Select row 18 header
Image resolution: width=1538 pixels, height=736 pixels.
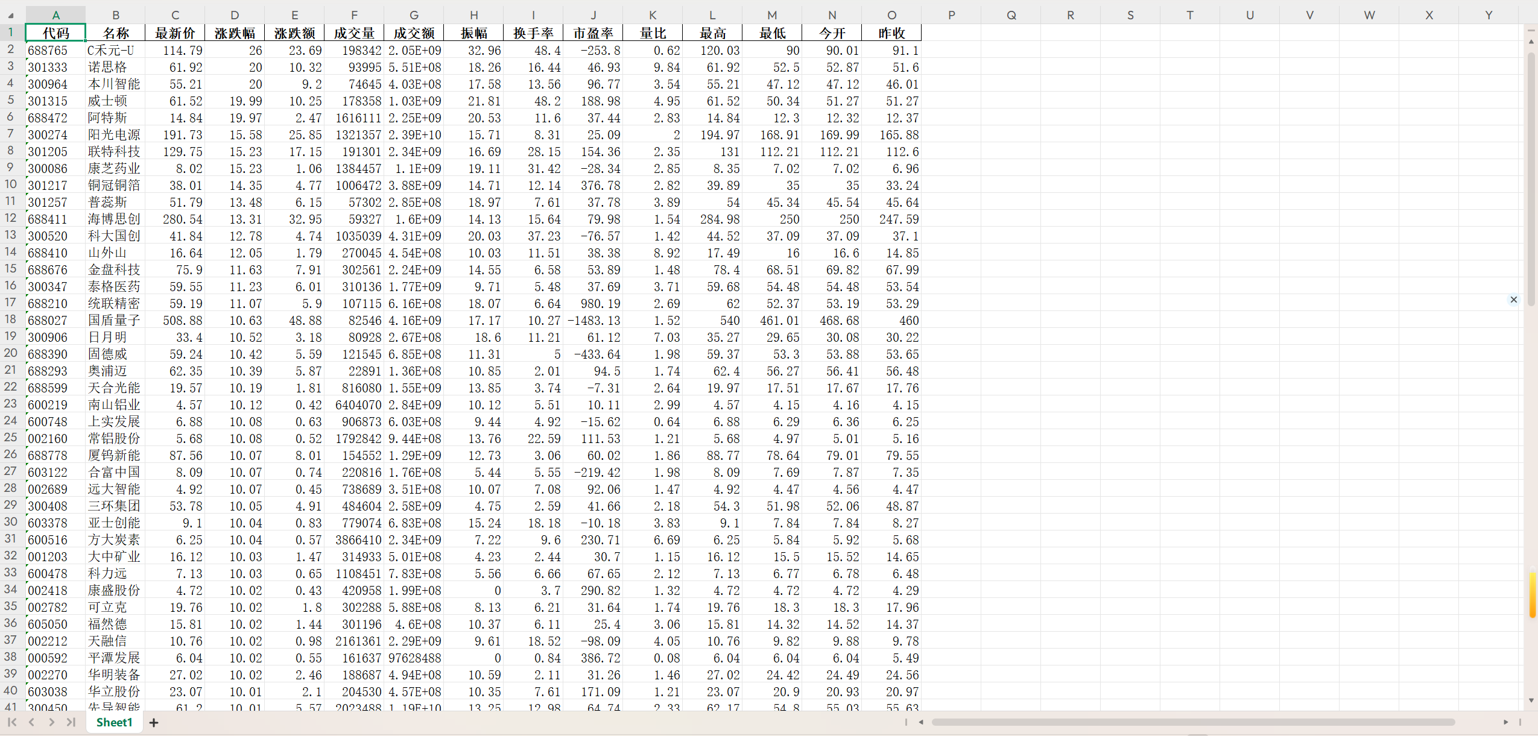tap(11, 320)
